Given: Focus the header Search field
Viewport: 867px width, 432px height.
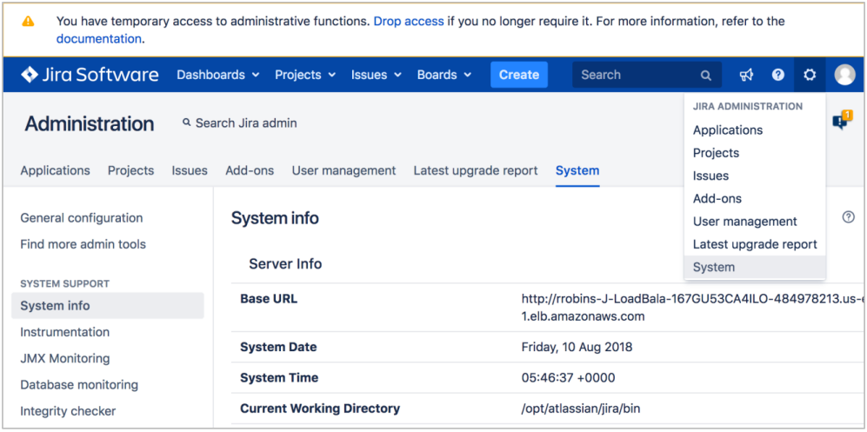Looking at the screenshot, I should click(x=646, y=75).
